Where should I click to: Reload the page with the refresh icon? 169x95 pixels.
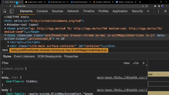pyautogui.click(x=10, y=6)
